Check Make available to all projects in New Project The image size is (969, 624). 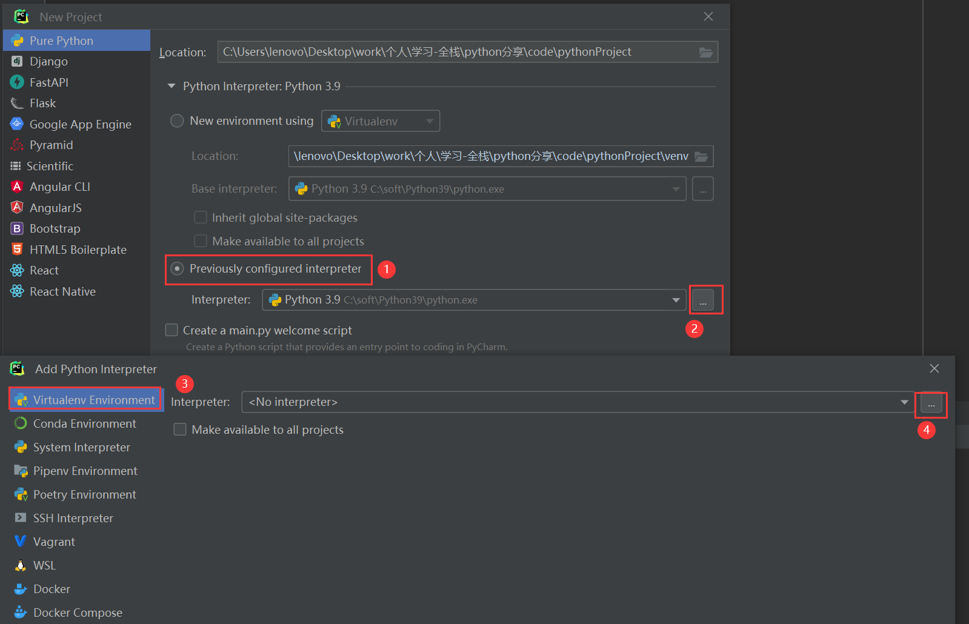pos(201,241)
